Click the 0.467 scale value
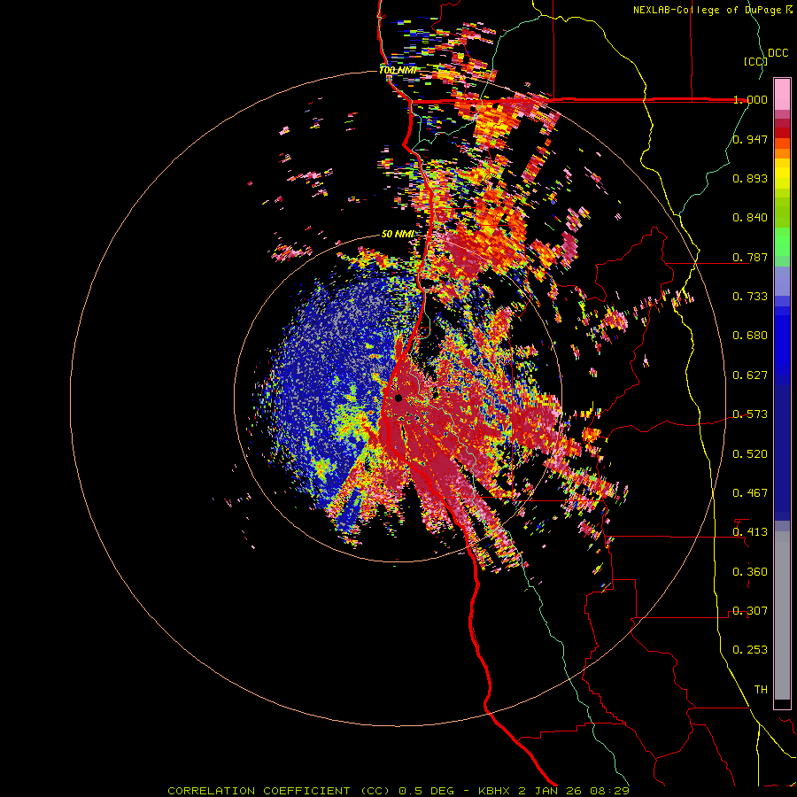This screenshot has height=797, width=797. (750, 493)
